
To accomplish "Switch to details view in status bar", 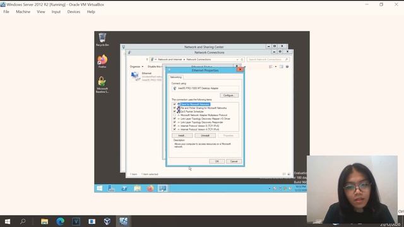I will [284, 174].
